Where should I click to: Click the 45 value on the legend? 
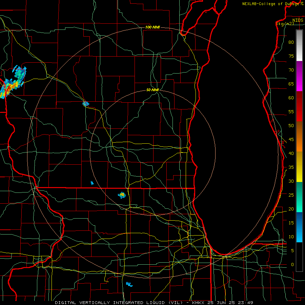point(291,140)
